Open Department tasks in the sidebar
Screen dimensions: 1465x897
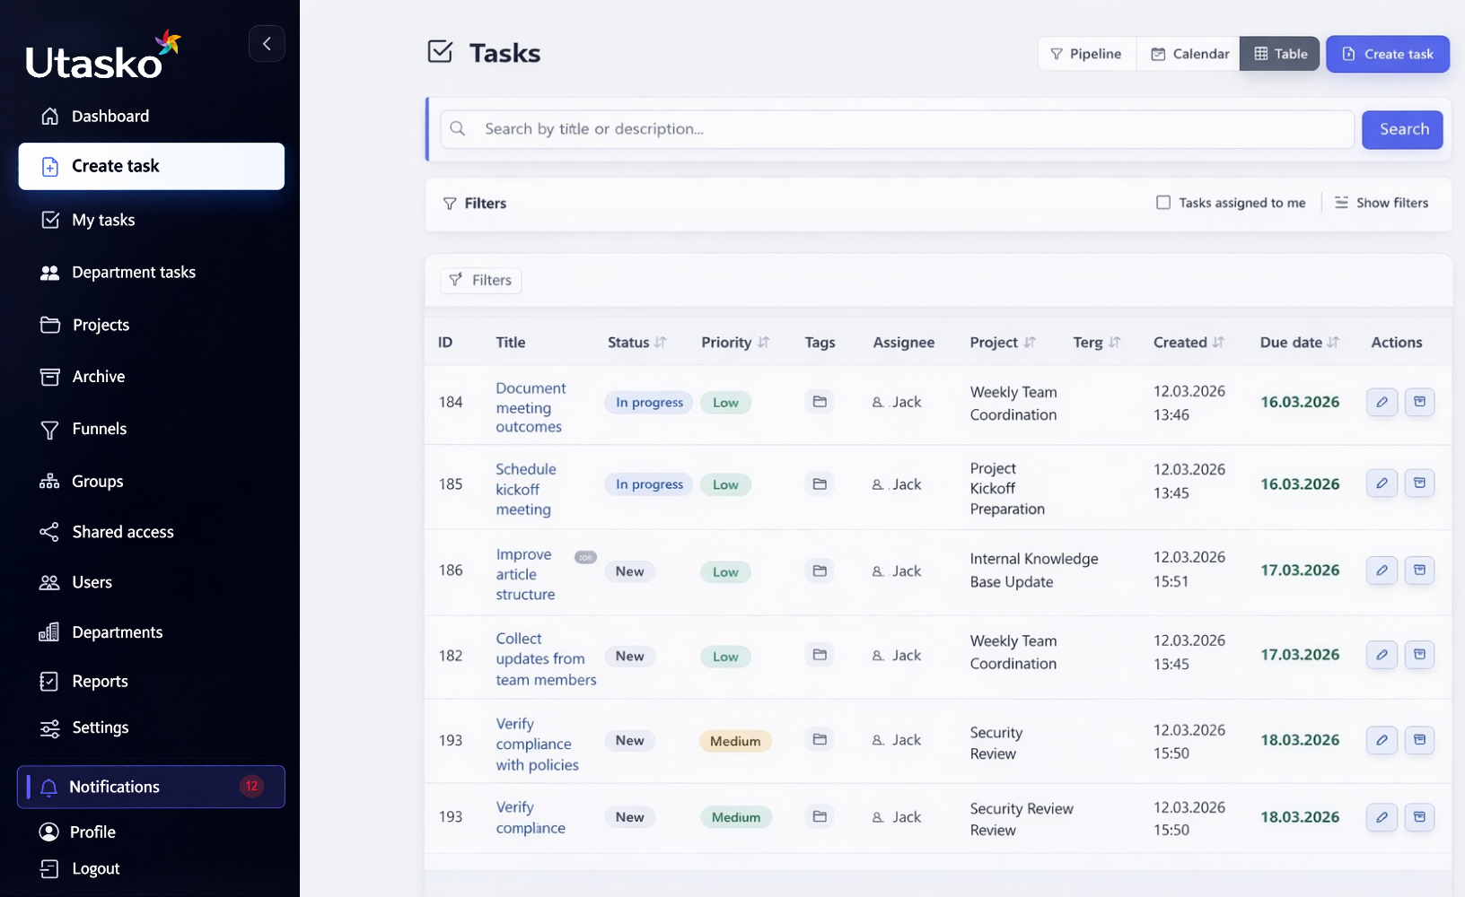click(x=133, y=273)
